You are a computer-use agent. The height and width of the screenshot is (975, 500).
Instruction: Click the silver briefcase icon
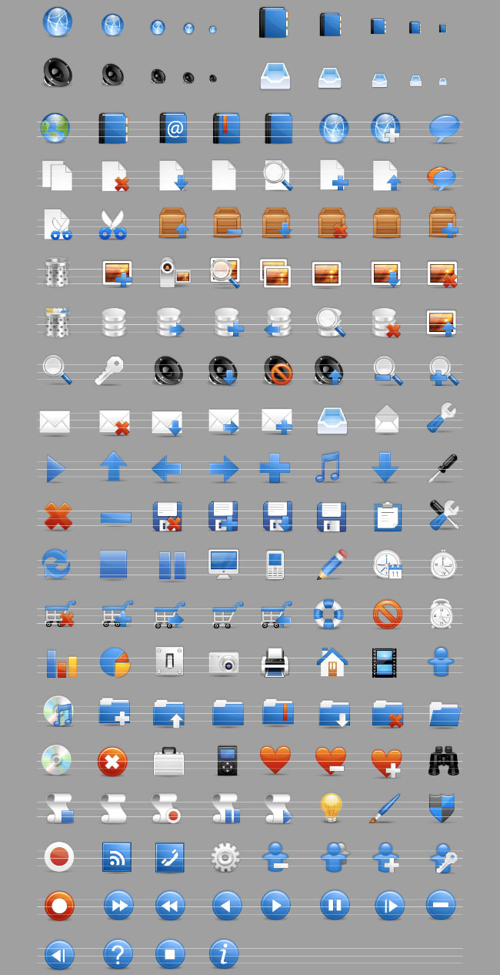tap(168, 761)
